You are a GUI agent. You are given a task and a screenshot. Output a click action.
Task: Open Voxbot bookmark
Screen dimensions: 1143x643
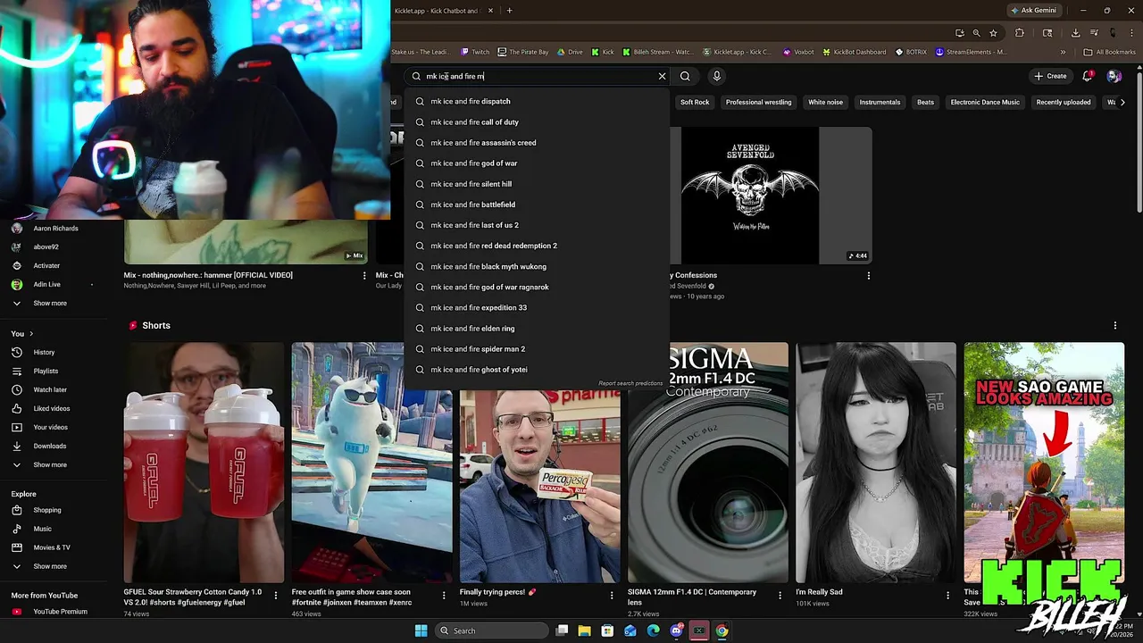798,52
